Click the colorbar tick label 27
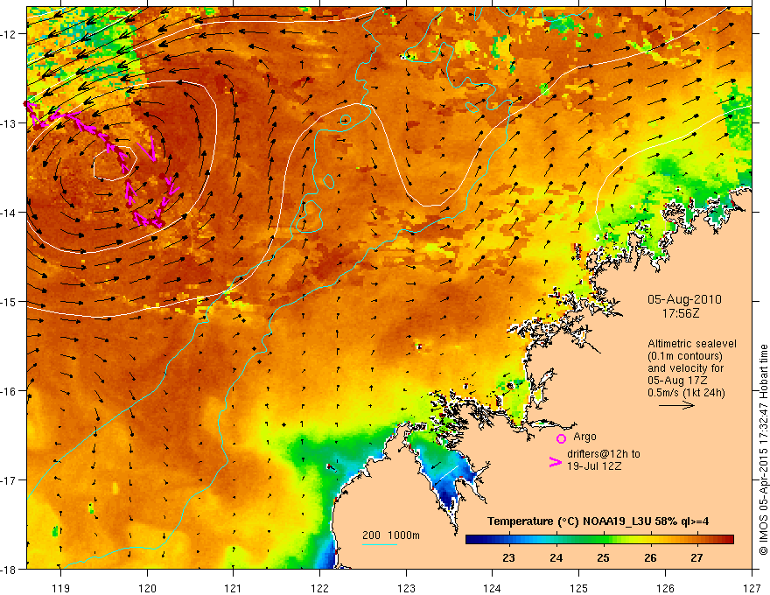Image resolution: width=770 pixels, height=595 pixels. pyautogui.click(x=696, y=557)
